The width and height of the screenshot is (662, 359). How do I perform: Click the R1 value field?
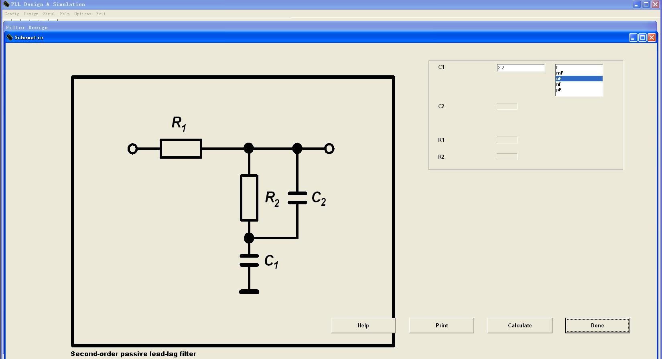pos(507,140)
